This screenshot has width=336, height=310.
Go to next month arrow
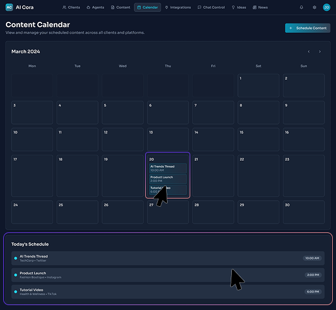(x=320, y=51)
